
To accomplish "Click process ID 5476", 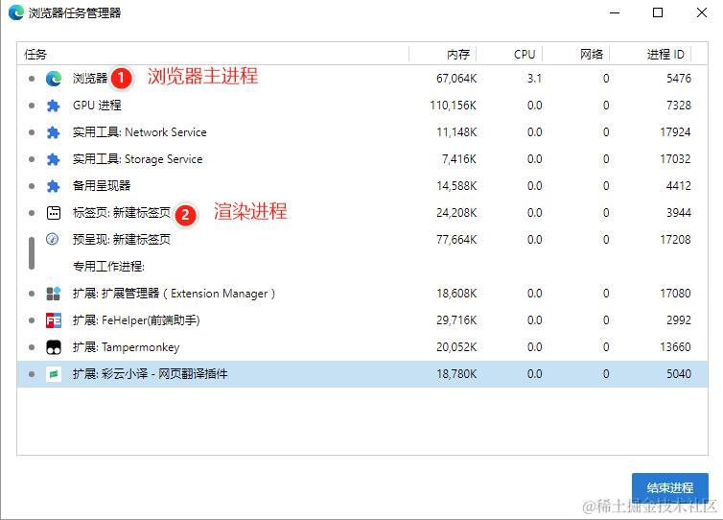I will (679, 79).
